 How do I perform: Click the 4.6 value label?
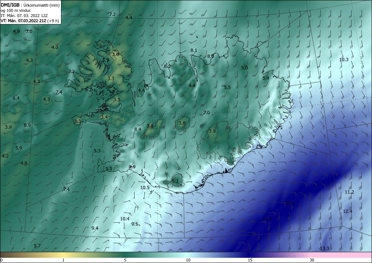pyautogui.click(x=24, y=163)
